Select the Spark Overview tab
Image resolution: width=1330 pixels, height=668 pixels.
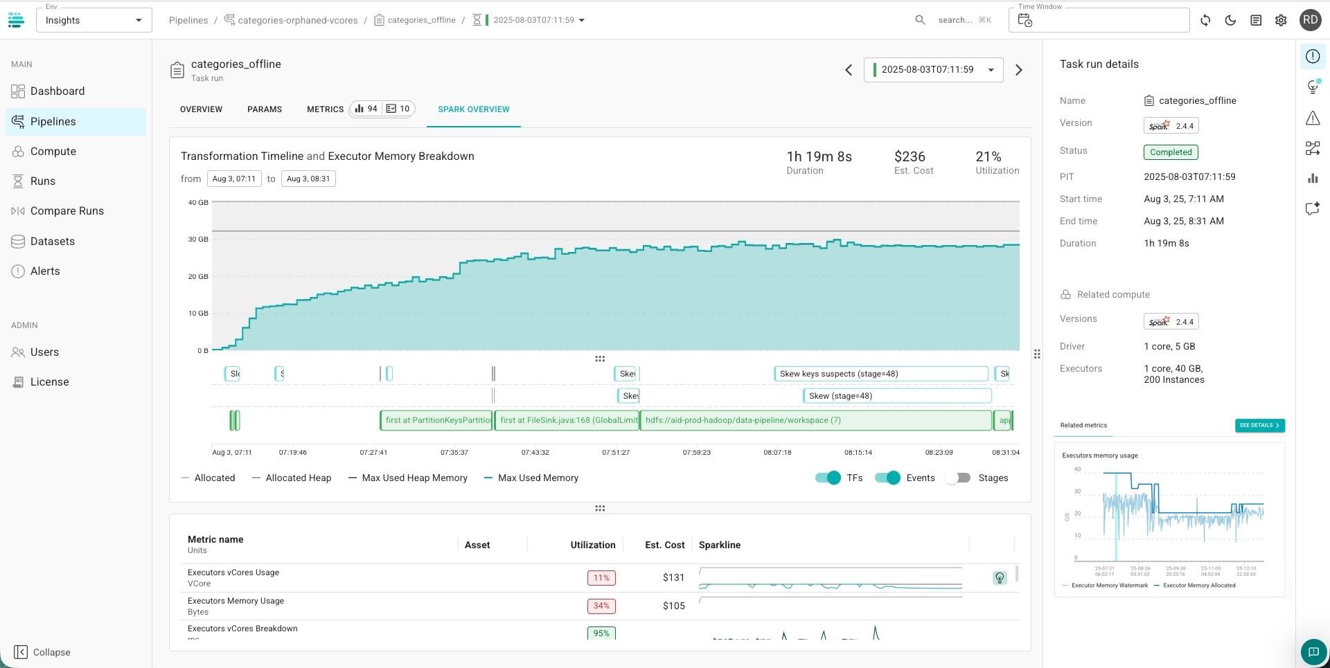[x=474, y=109]
